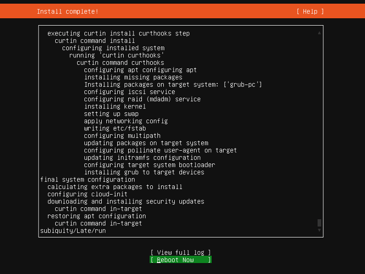Click the 'configuring raid (mdadm) service' line

[x=142, y=99]
